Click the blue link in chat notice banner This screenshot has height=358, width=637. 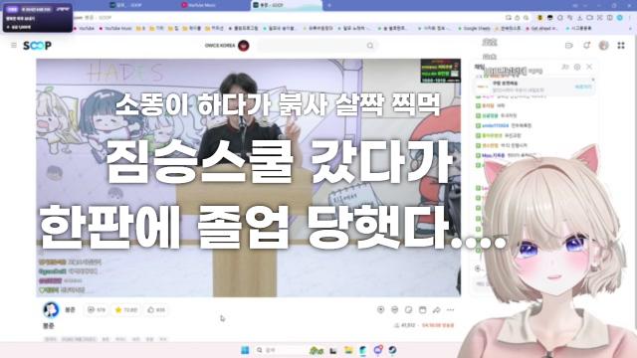coord(583,87)
